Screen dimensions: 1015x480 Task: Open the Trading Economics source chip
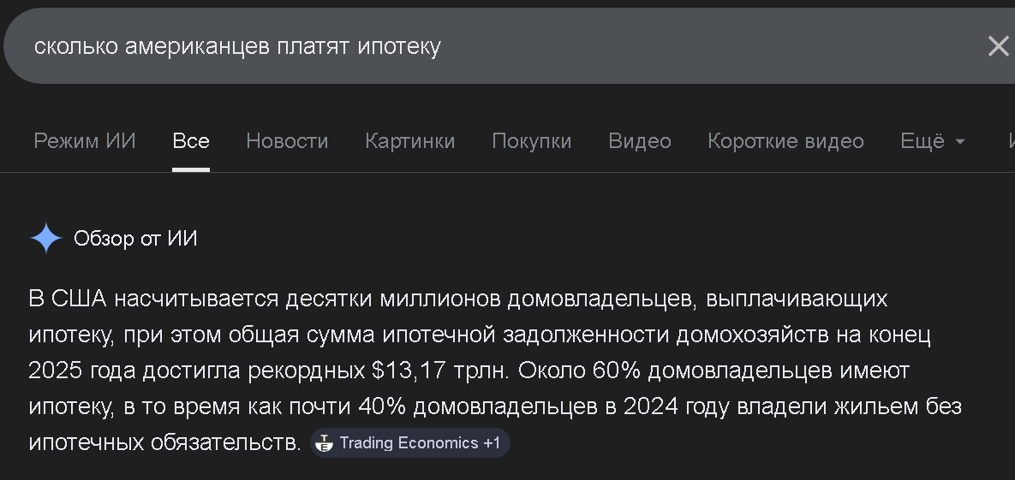409,443
